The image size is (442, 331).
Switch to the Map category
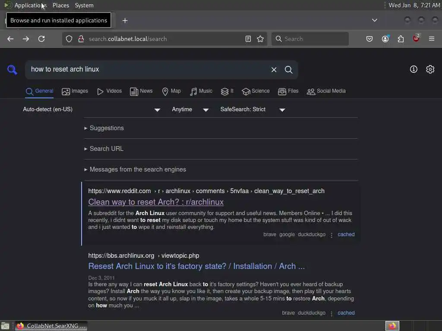pyautogui.click(x=171, y=91)
